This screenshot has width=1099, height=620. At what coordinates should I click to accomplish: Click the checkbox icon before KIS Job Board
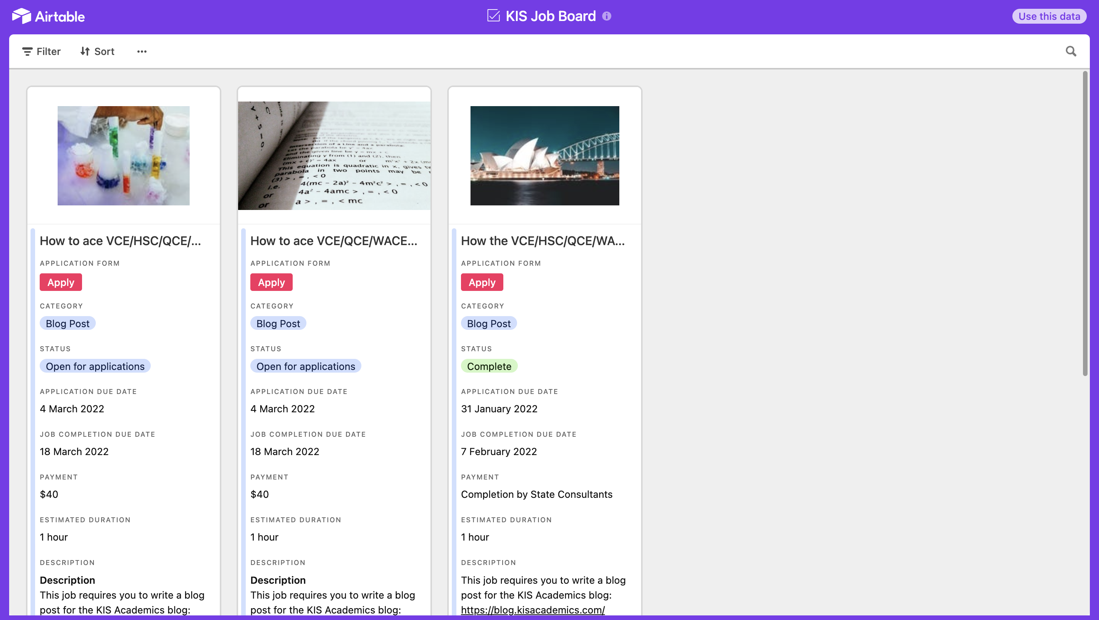[x=493, y=16]
